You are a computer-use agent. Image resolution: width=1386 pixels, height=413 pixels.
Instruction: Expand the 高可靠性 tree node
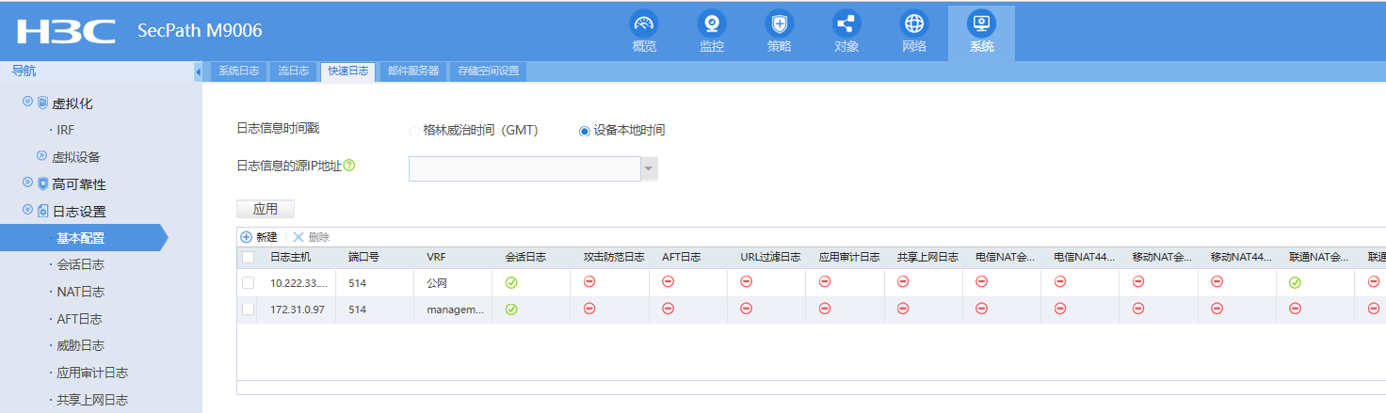click(27, 183)
